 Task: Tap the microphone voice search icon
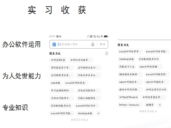[93, 44]
